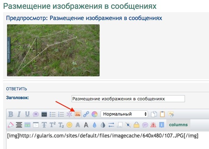The image size is (209, 149).
Task: Add a bulleted list
Action: pyautogui.click(x=52, y=114)
